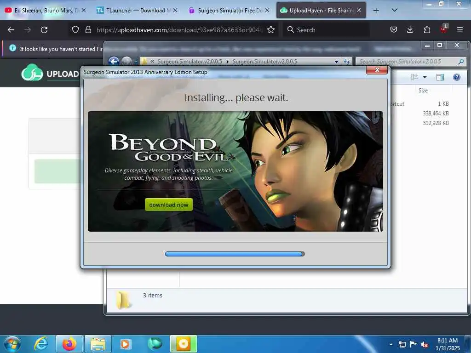
Task: Select the first Surgeon.Simulator.v2.0.0.5 breadcrumb in Explorer
Action: coord(190,62)
